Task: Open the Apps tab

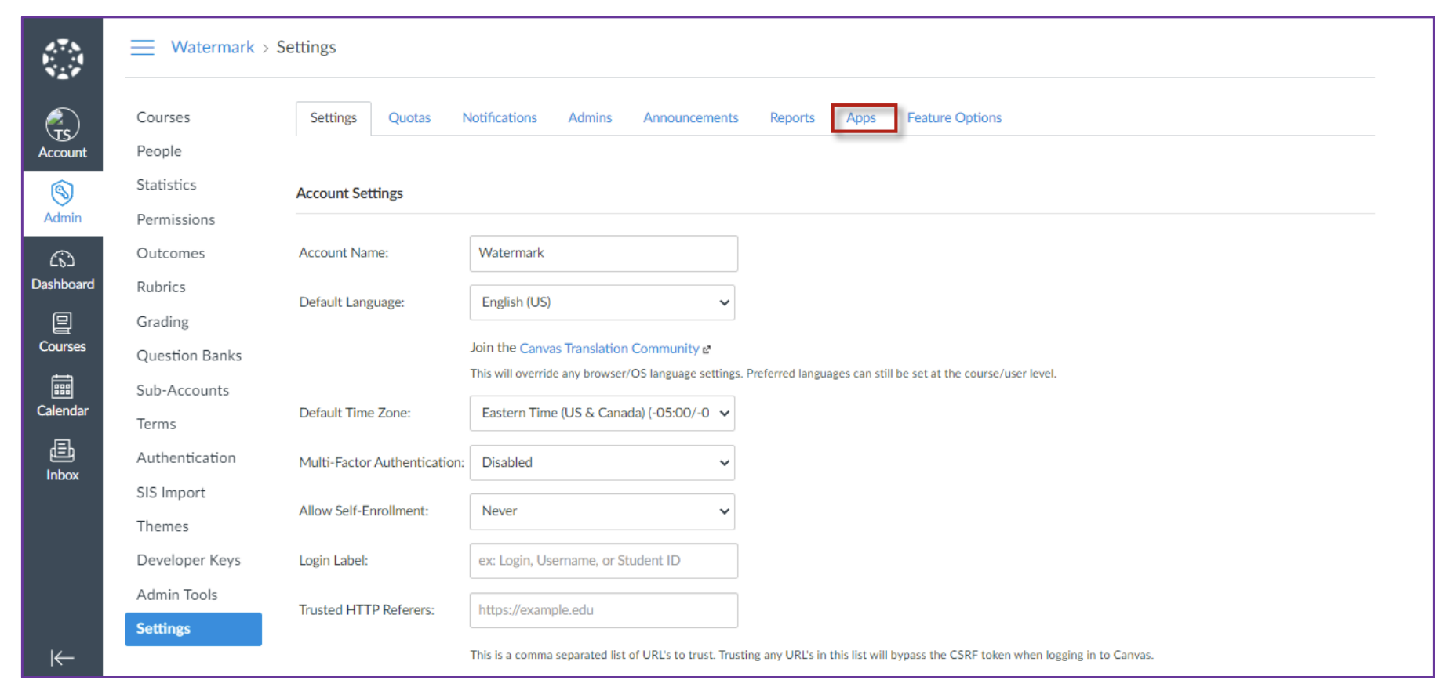Action: (x=861, y=117)
